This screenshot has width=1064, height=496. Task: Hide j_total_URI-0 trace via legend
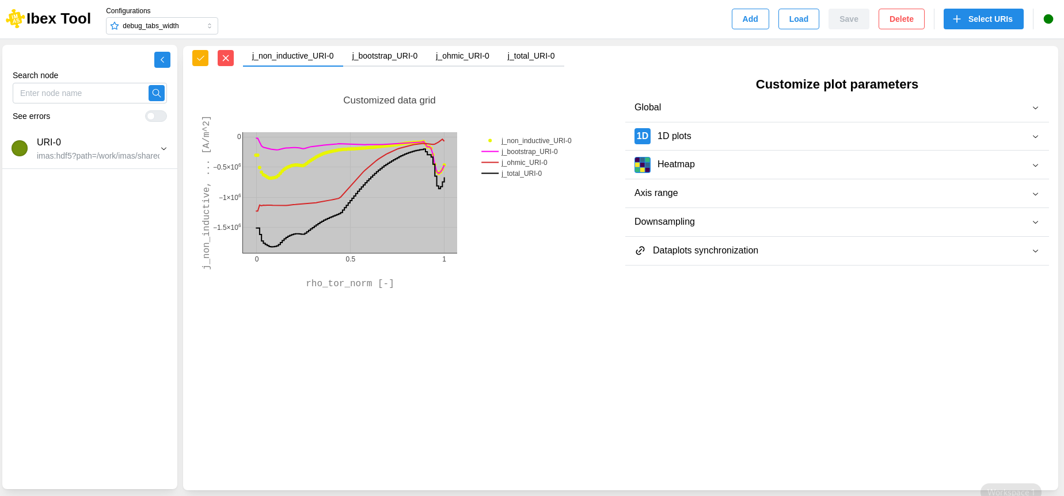pos(521,174)
